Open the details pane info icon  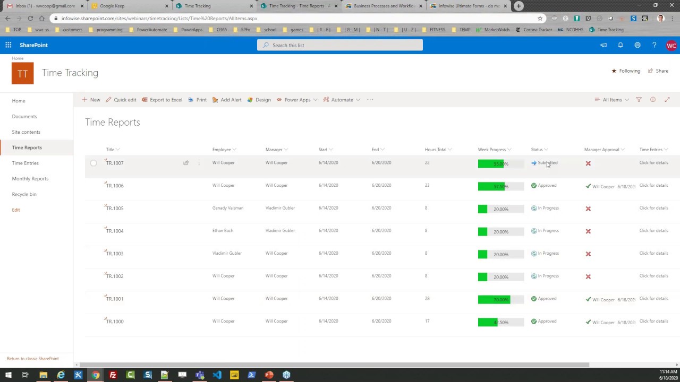(x=653, y=100)
